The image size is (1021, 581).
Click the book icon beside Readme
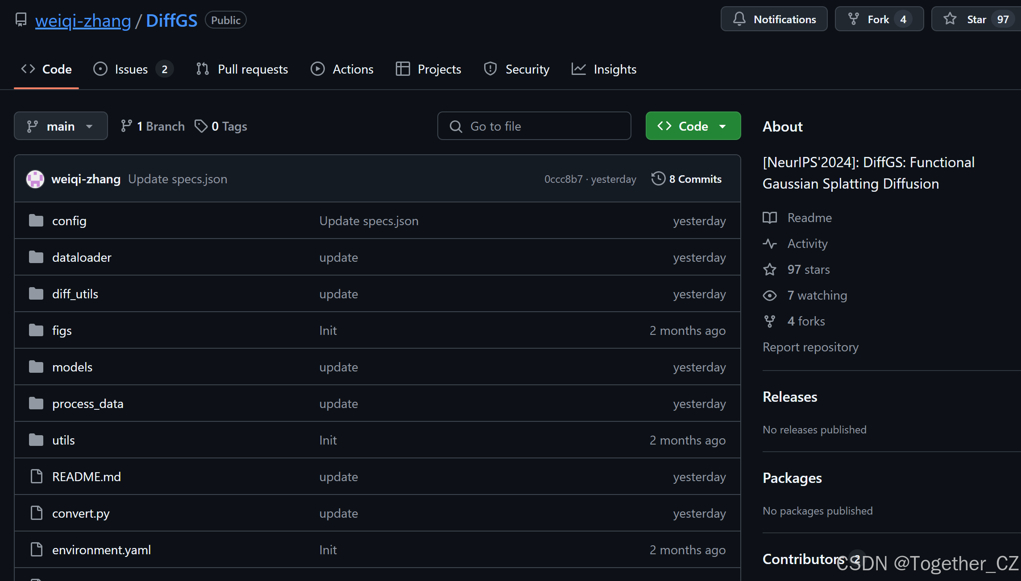click(770, 218)
